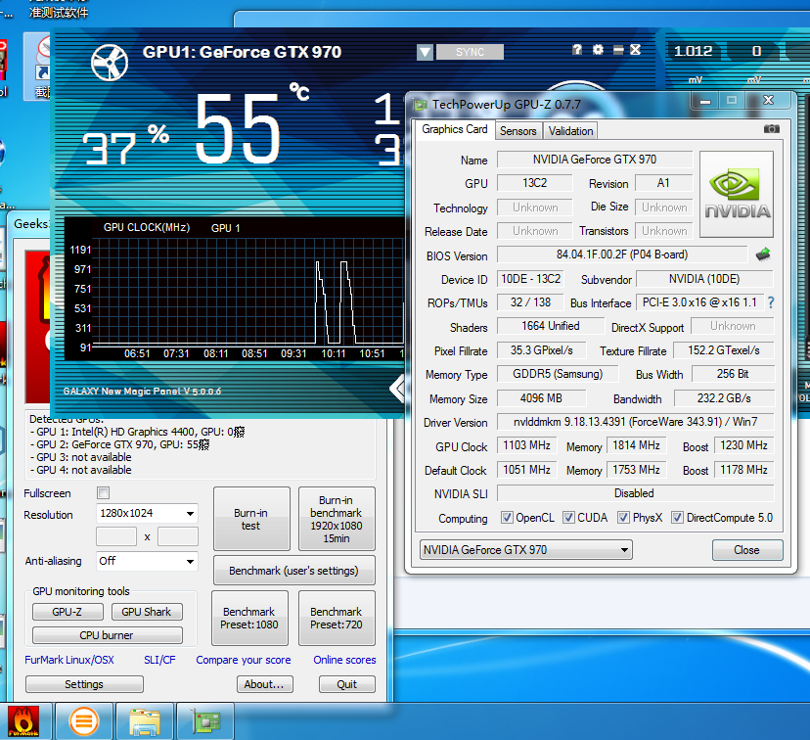Click the Compare your score link
810x740 pixels.
click(x=243, y=660)
